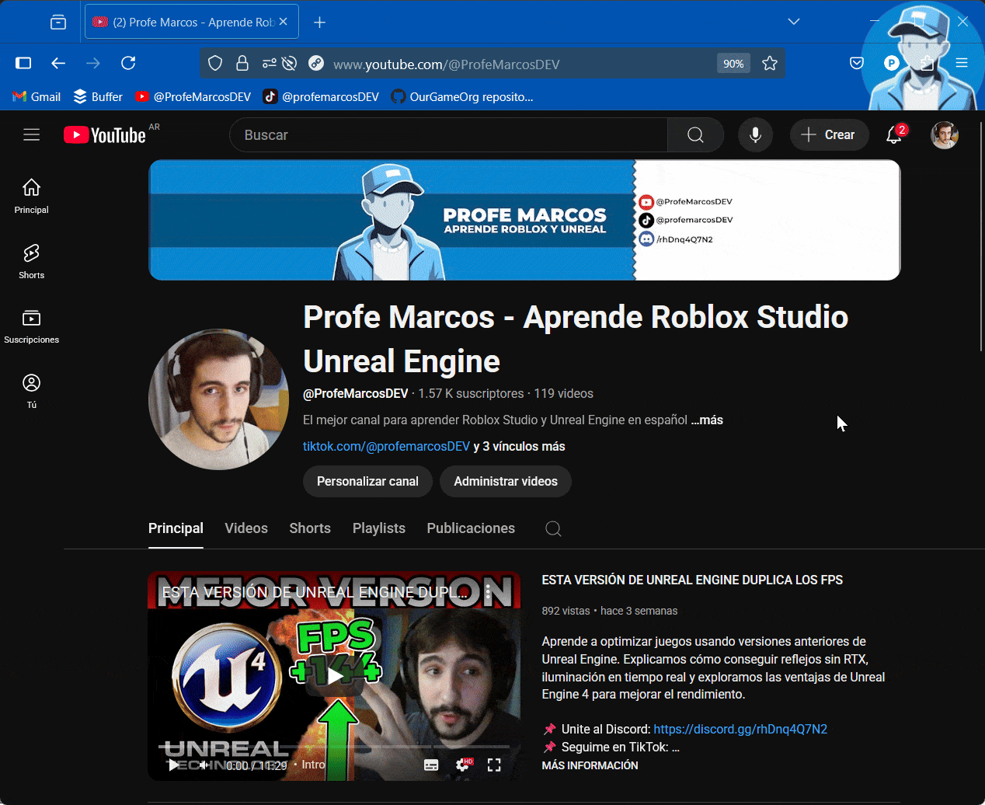The width and height of the screenshot is (985, 805).
Task: Open @profemarcosDEV TikTok bookmark
Action: [321, 96]
